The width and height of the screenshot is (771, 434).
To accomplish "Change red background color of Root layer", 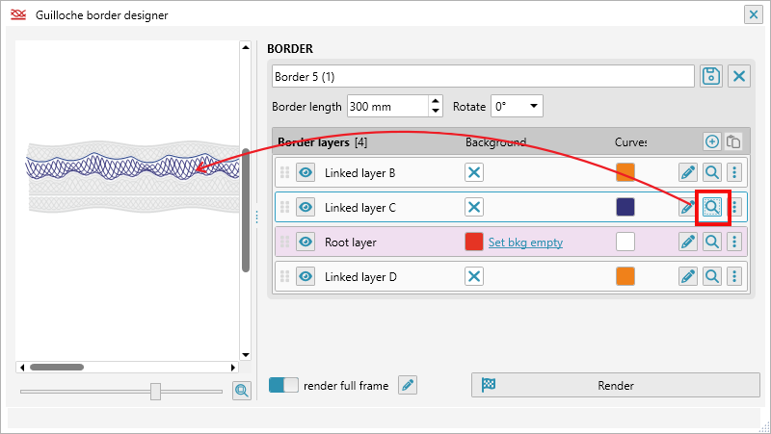I will click(x=474, y=242).
